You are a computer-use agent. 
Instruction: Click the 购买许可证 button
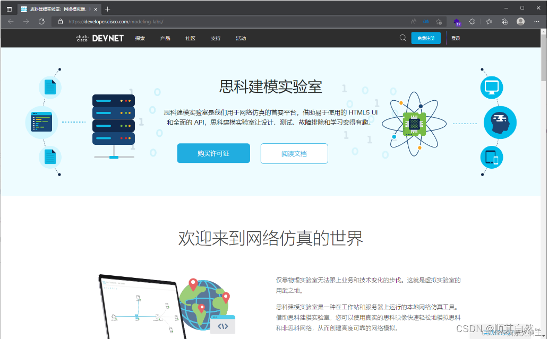coord(213,153)
